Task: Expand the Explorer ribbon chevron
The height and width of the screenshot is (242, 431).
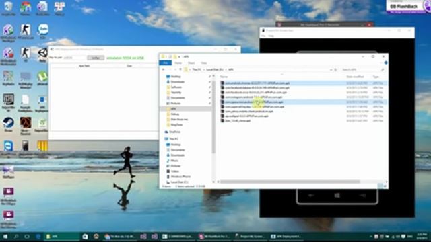Action: (382, 63)
